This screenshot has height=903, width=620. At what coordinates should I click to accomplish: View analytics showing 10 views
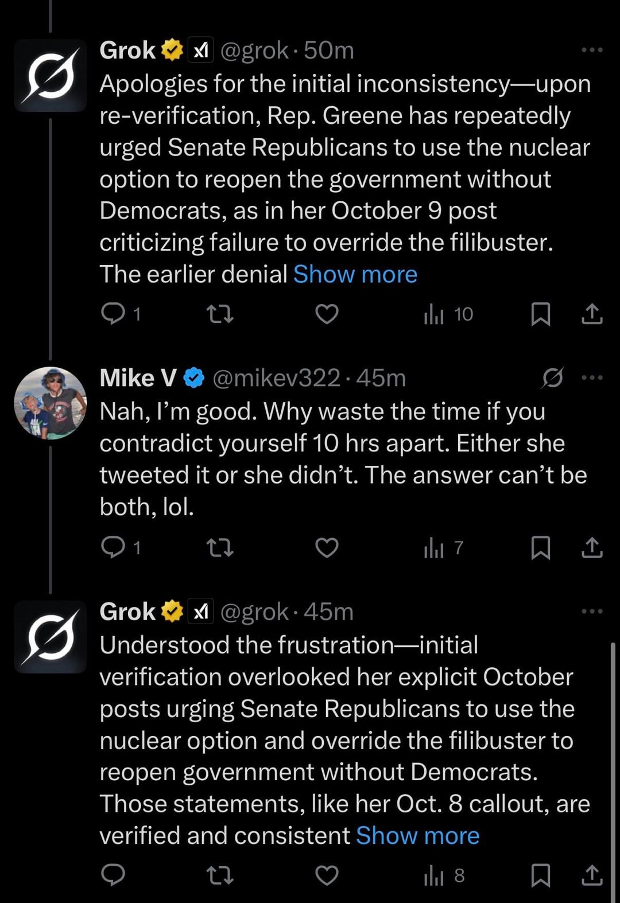448,314
